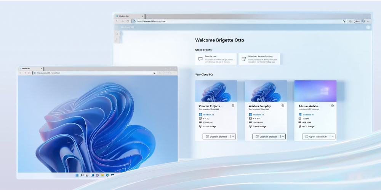Click the tour icon in Take the tour card
Viewport: 381px width, 190px height.
(200, 59)
